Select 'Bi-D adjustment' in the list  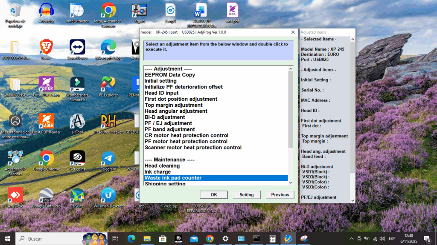coord(165,117)
